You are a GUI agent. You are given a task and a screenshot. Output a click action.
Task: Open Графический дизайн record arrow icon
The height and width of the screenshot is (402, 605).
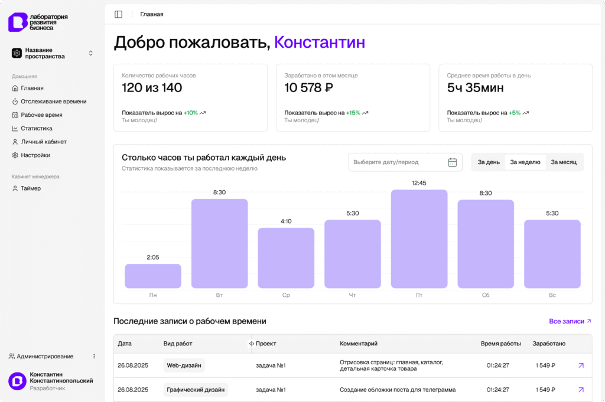(x=581, y=390)
